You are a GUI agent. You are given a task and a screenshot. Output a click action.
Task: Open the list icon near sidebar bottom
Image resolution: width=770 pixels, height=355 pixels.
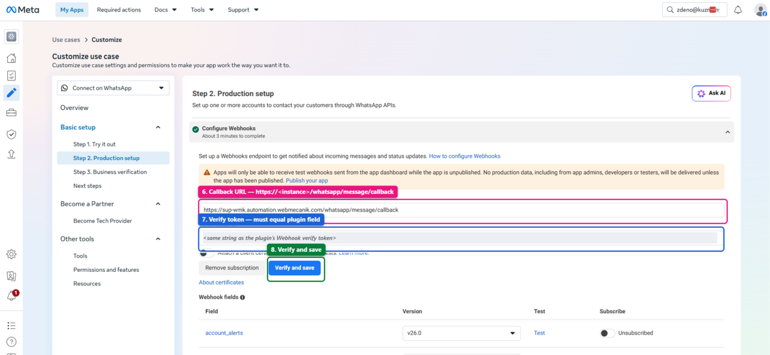12,326
